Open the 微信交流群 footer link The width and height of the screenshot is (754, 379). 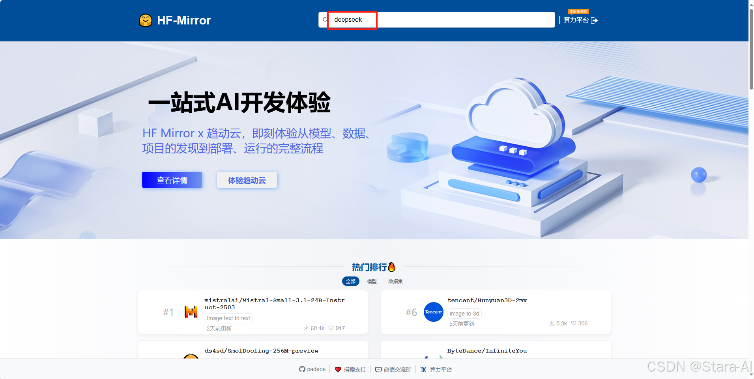point(397,370)
